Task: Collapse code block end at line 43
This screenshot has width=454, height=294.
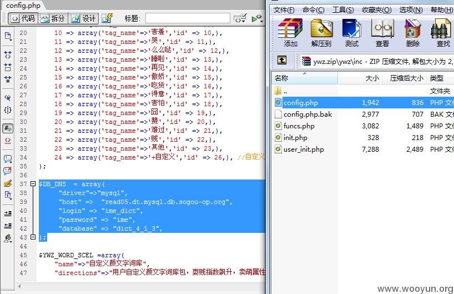Action: [33, 237]
